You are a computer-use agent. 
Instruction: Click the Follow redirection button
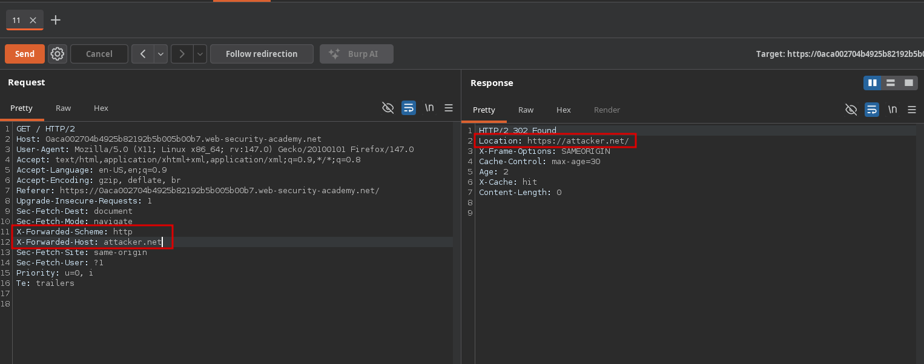[x=262, y=54]
